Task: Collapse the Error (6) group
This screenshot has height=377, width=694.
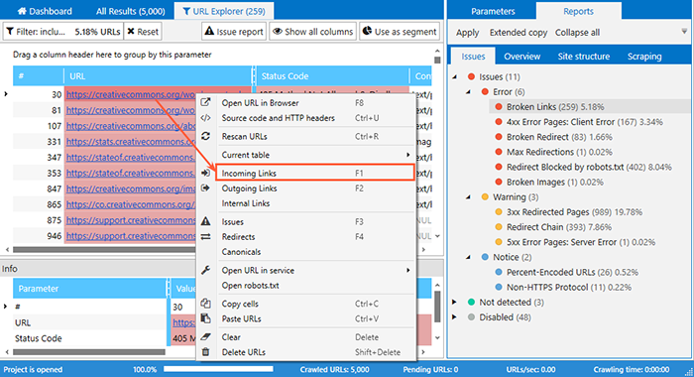Action: point(468,91)
